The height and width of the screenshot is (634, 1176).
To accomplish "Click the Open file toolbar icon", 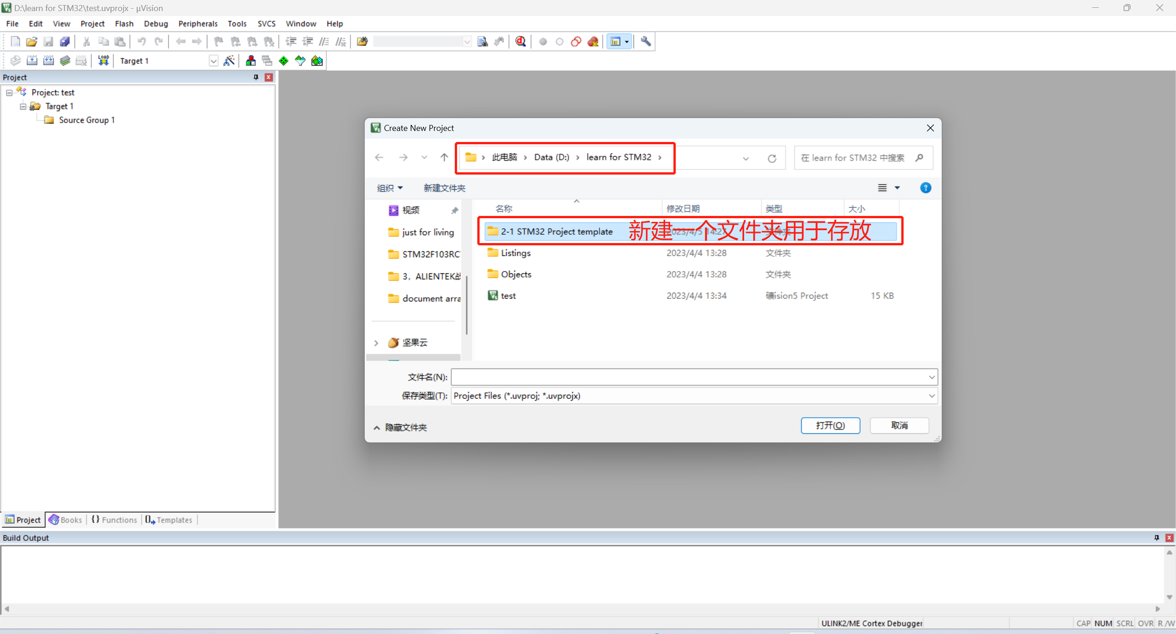I will point(31,42).
